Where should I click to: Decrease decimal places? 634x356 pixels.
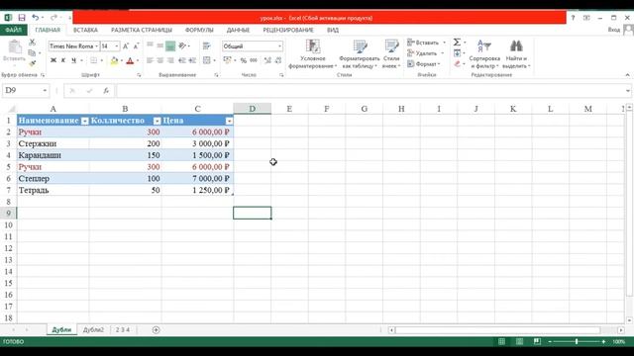pos(277,60)
